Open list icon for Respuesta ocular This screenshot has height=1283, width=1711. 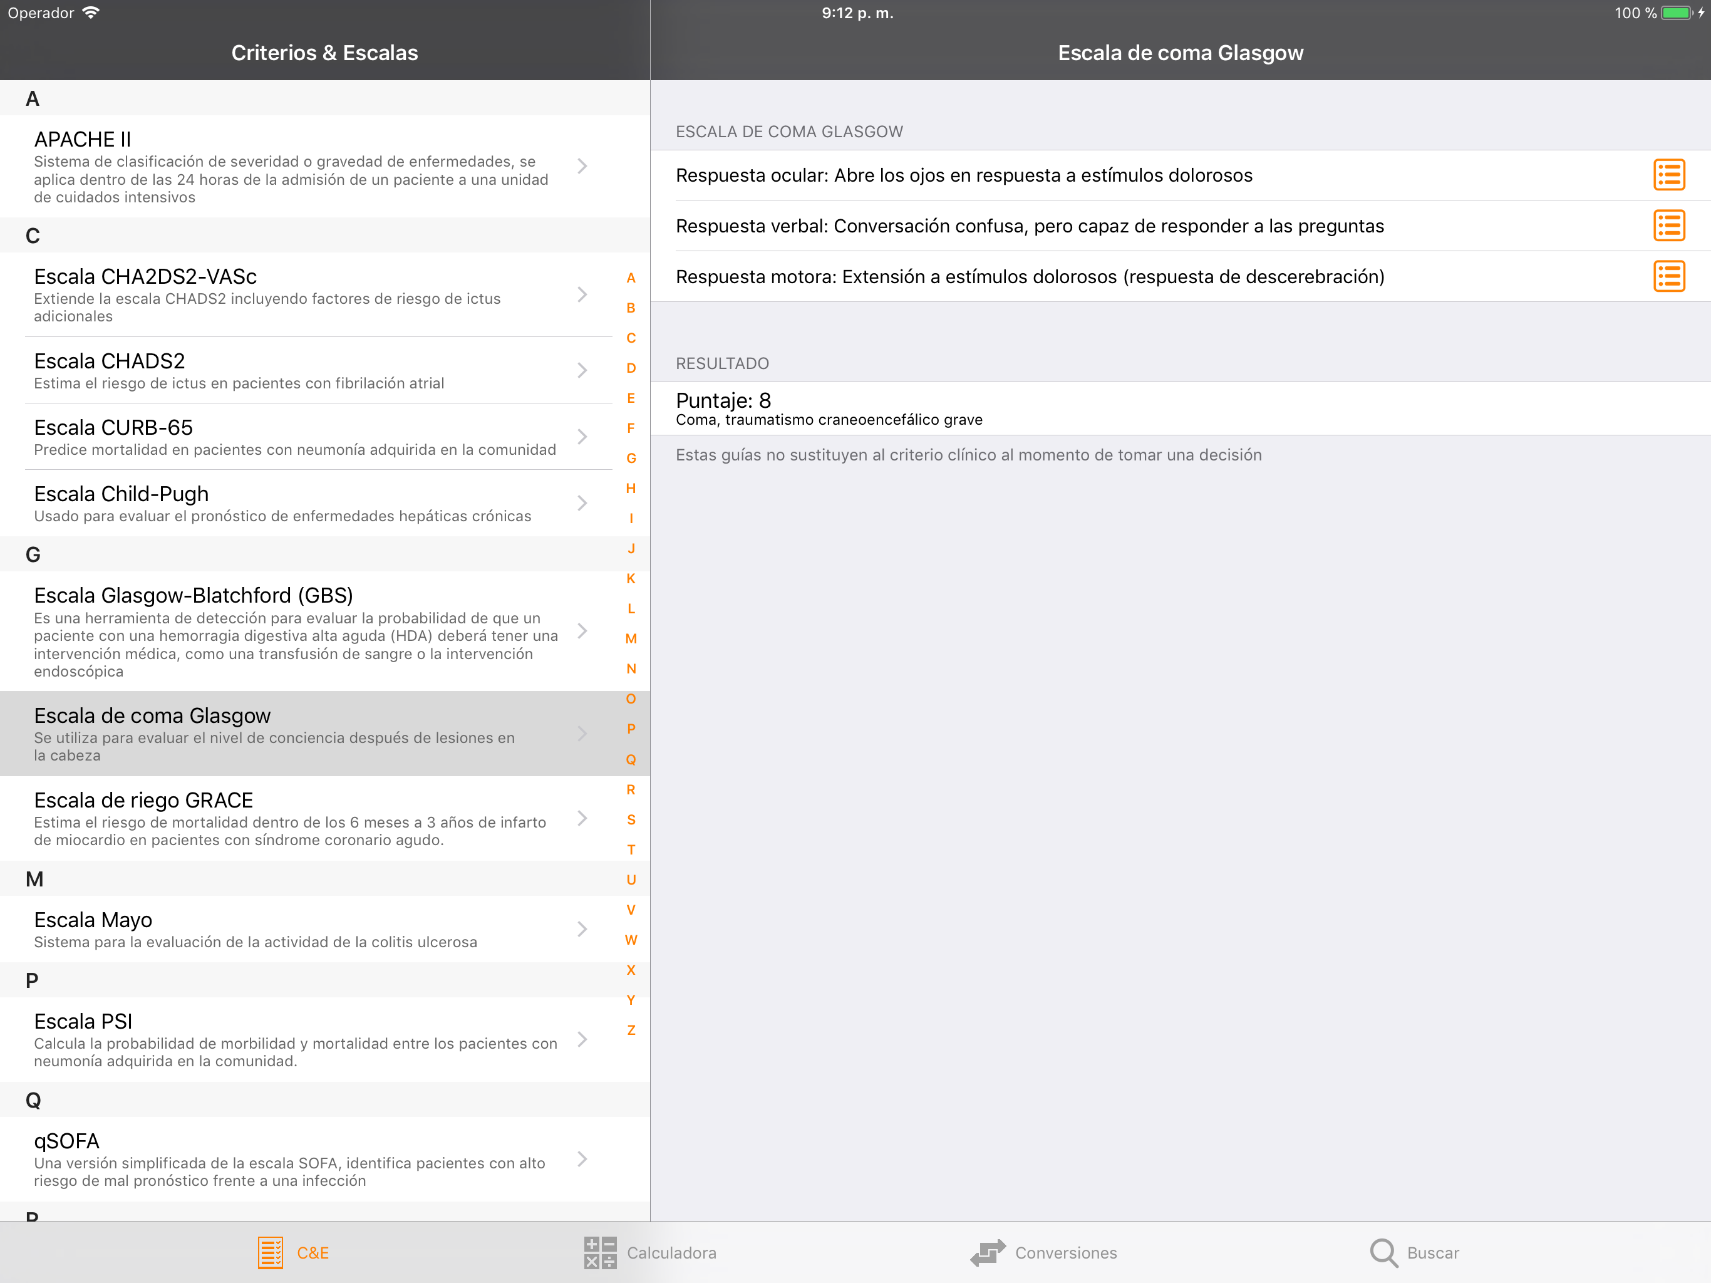[x=1668, y=175]
